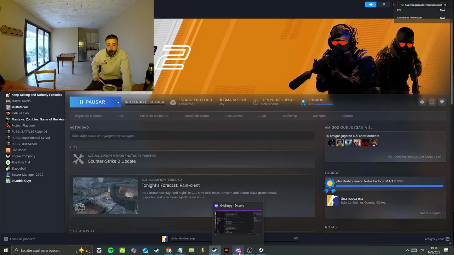Open OBS Studio from the taskbar

[250, 250]
